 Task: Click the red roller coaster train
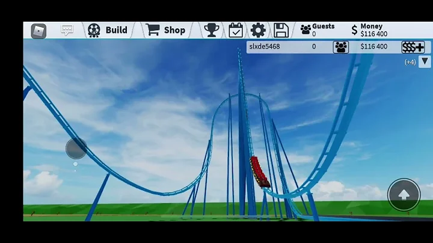point(260,172)
